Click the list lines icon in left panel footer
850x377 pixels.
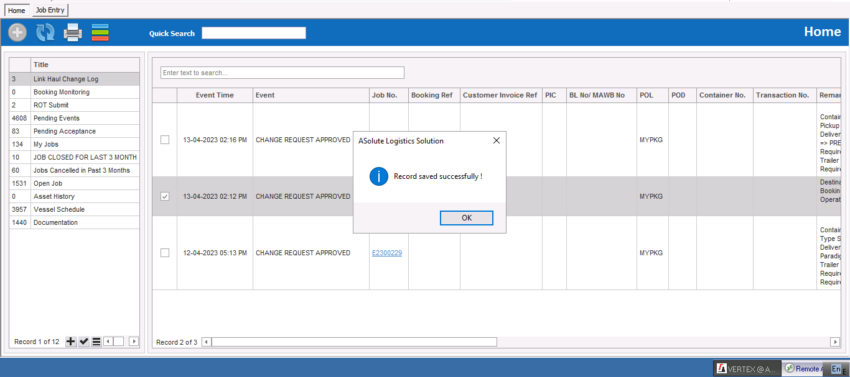[x=96, y=342]
